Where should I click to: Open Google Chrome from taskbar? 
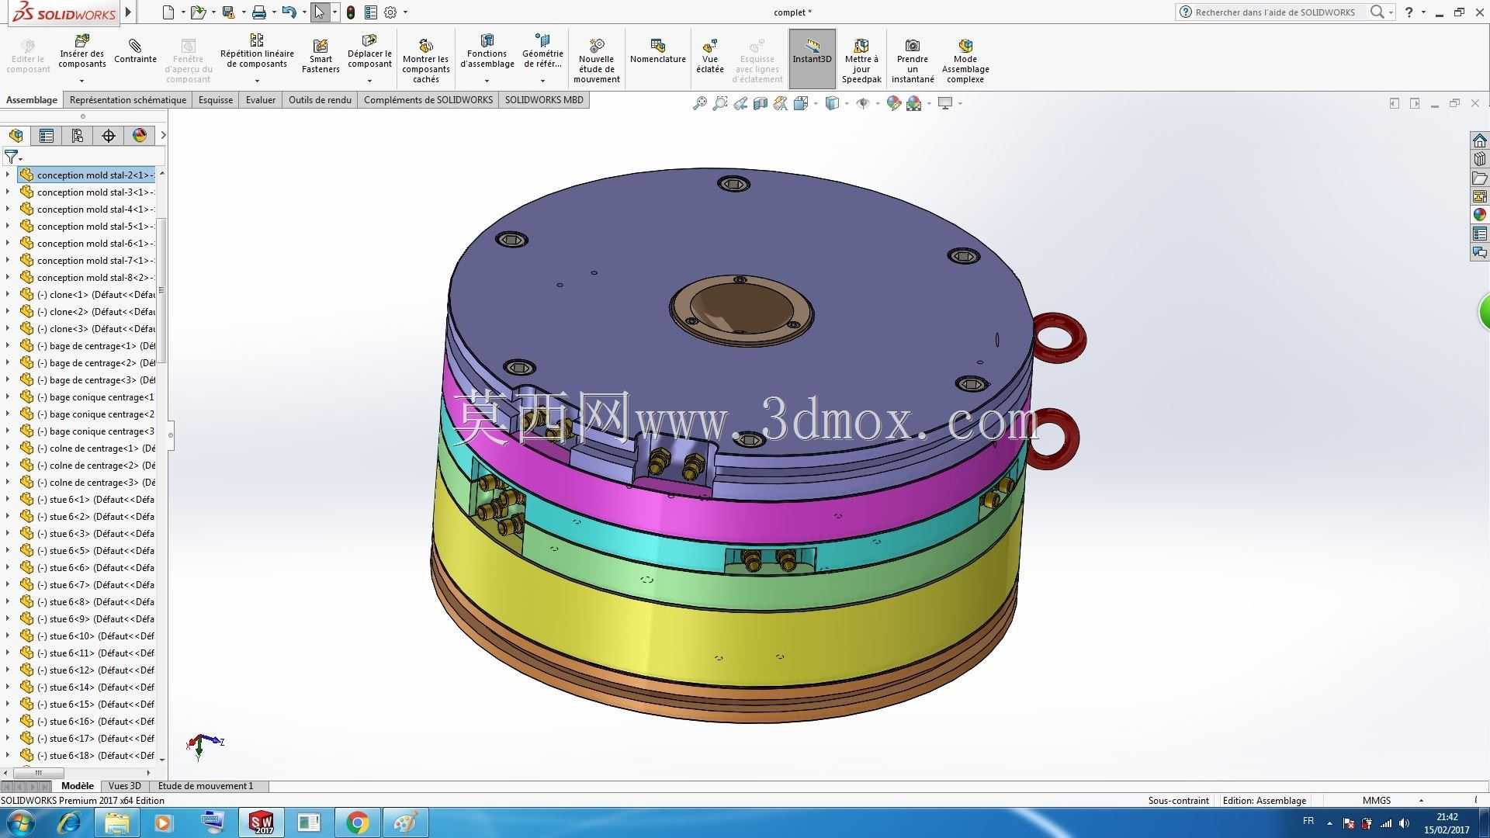(x=357, y=822)
